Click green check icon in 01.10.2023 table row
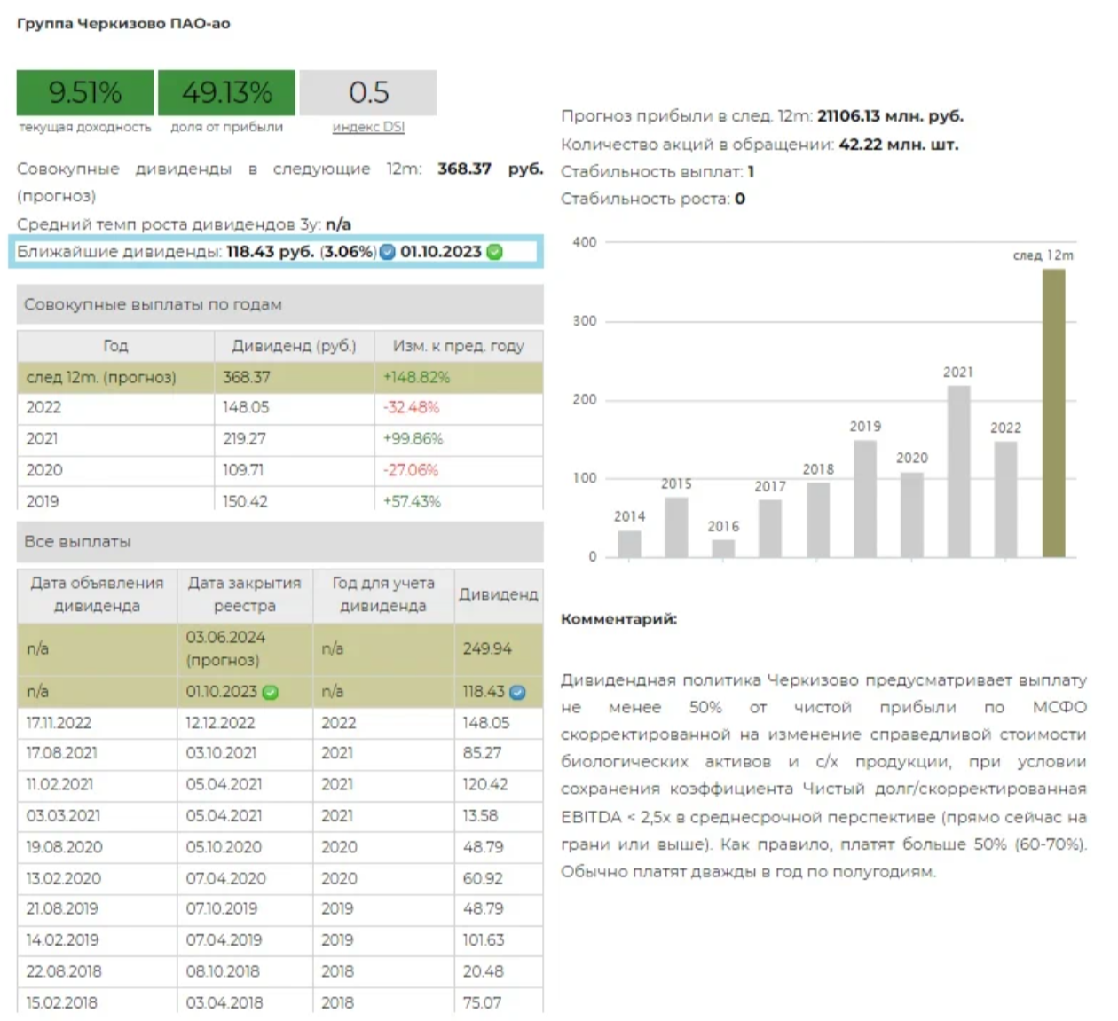This screenshot has width=1118, height=1021. [271, 692]
